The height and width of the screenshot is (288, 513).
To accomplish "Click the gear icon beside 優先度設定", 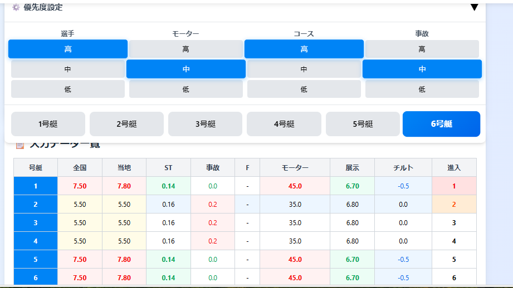I will 16,7.
